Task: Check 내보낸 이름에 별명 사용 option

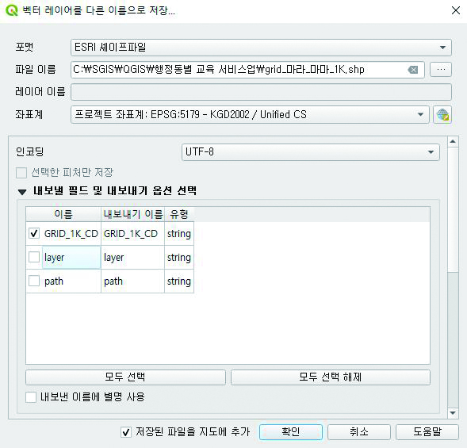Action: click(x=31, y=397)
